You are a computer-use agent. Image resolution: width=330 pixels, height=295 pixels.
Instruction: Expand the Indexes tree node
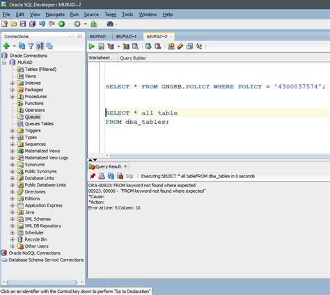tap(13, 83)
